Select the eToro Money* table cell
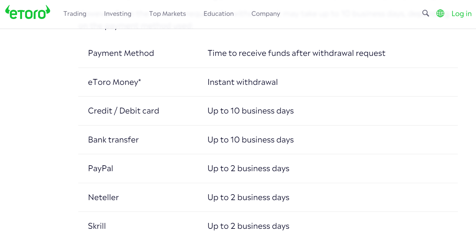Image resolution: width=476 pixels, height=232 pixels. point(114,82)
